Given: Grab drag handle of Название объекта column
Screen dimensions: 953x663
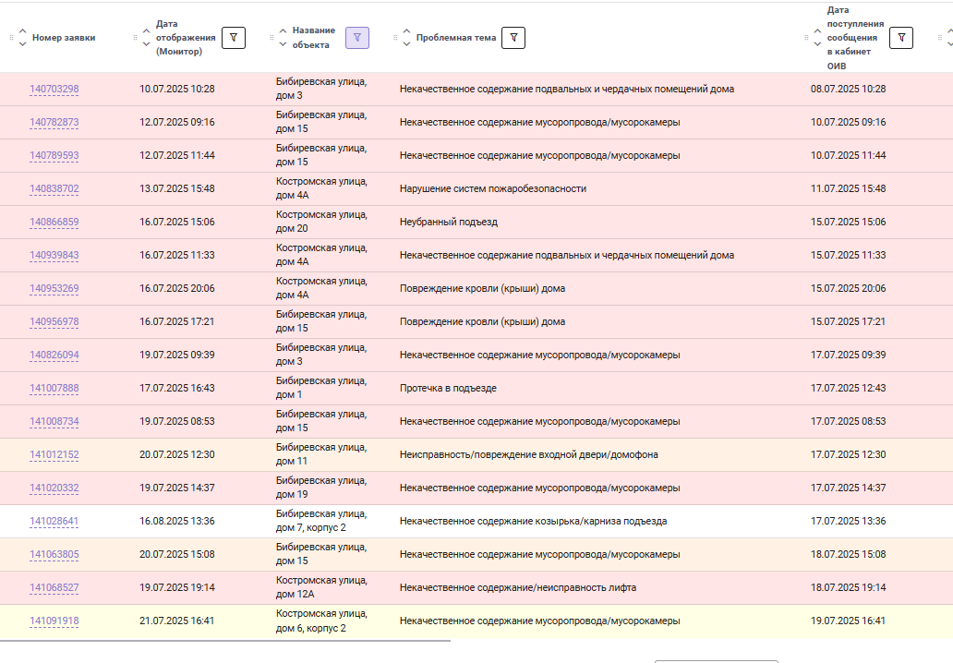Looking at the screenshot, I should click(x=271, y=38).
